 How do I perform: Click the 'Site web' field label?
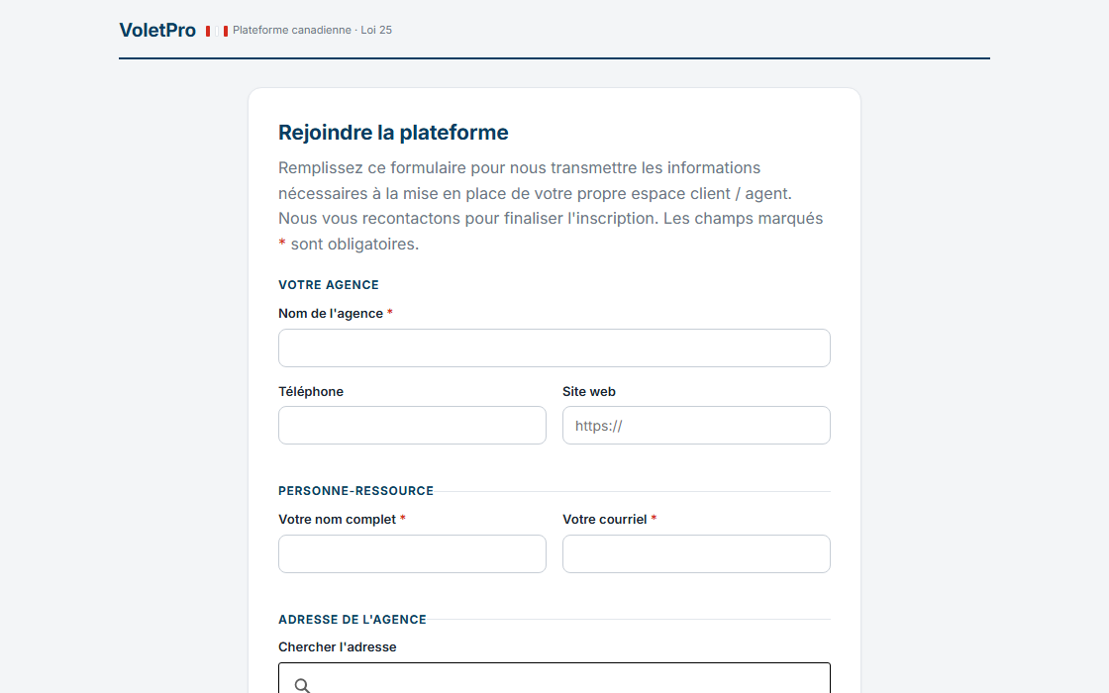[588, 392]
